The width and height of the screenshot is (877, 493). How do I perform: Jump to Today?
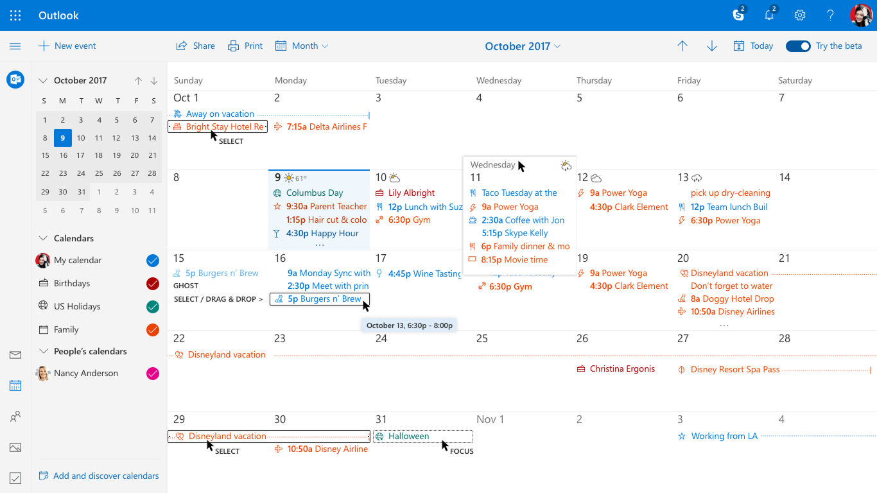tap(754, 46)
